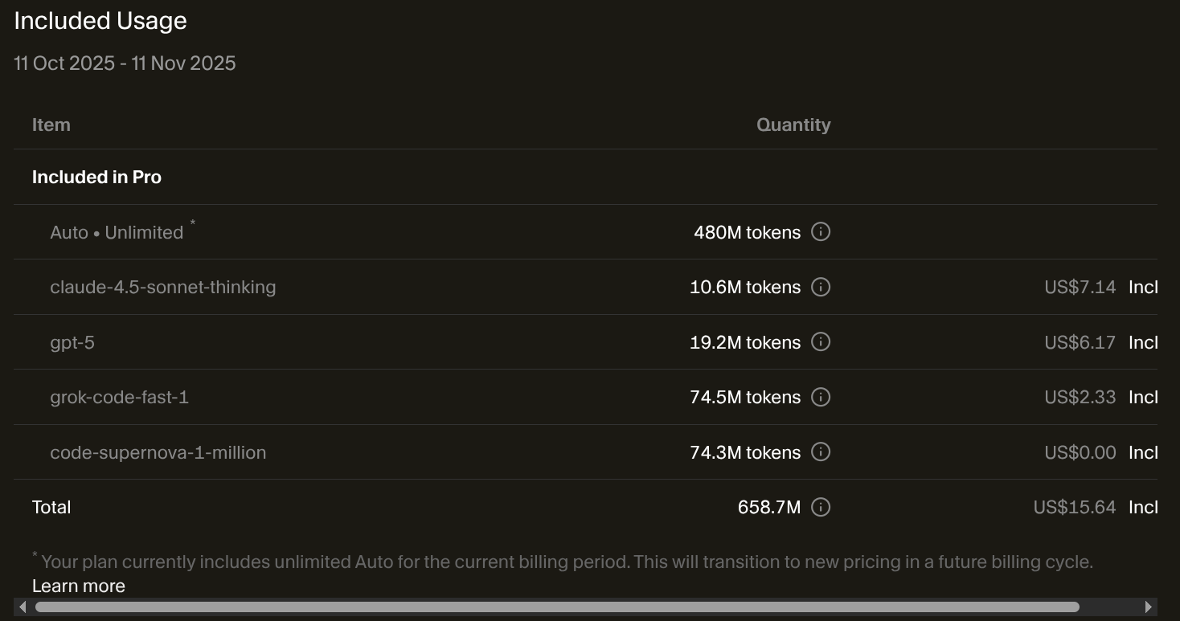Click info icon beside 74.3M tokens
Screen dimensions: 1180x621
point(820,452)
